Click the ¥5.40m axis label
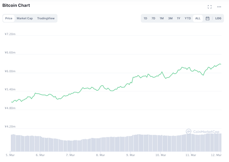 [10, 89]
